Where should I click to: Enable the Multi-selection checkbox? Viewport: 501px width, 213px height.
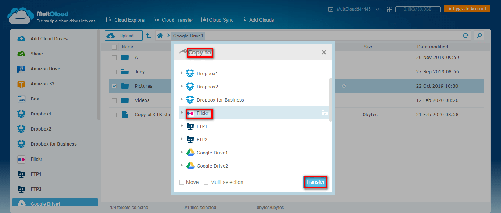click(x=206, y=182)
